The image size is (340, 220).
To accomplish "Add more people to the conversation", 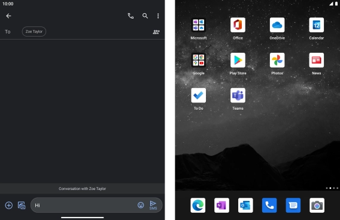I will pos(156,32).
